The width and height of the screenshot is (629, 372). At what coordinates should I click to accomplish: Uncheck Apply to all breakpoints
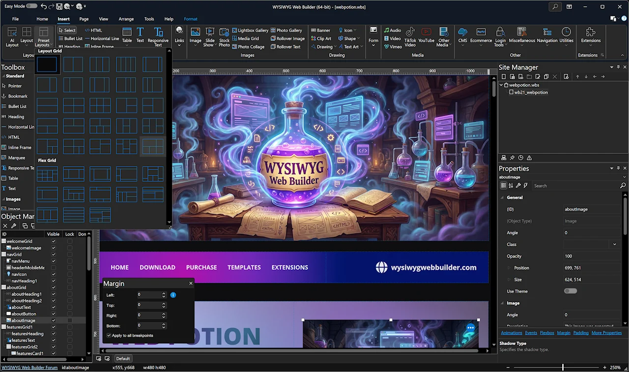(x=109, y=336)
